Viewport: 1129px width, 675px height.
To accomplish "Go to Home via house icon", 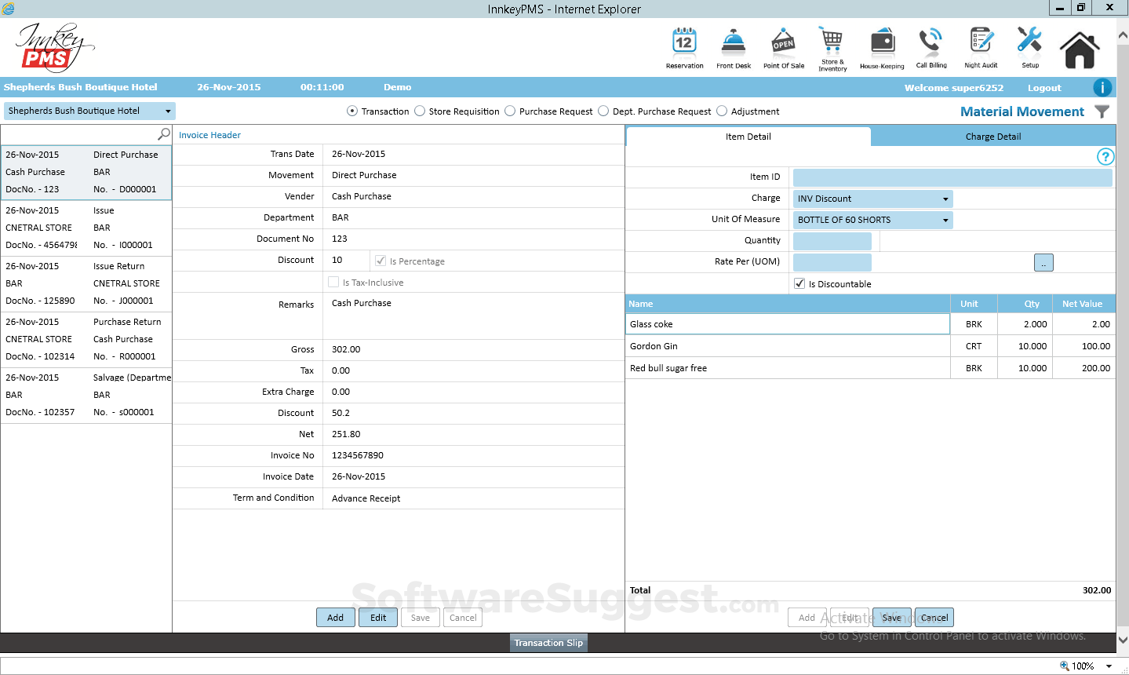I will click(1080, 50).
